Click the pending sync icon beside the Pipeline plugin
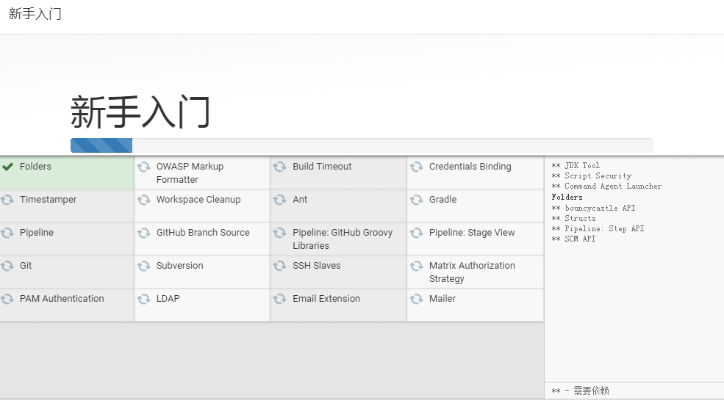The image size is (724, 406). tap(7, 233)
